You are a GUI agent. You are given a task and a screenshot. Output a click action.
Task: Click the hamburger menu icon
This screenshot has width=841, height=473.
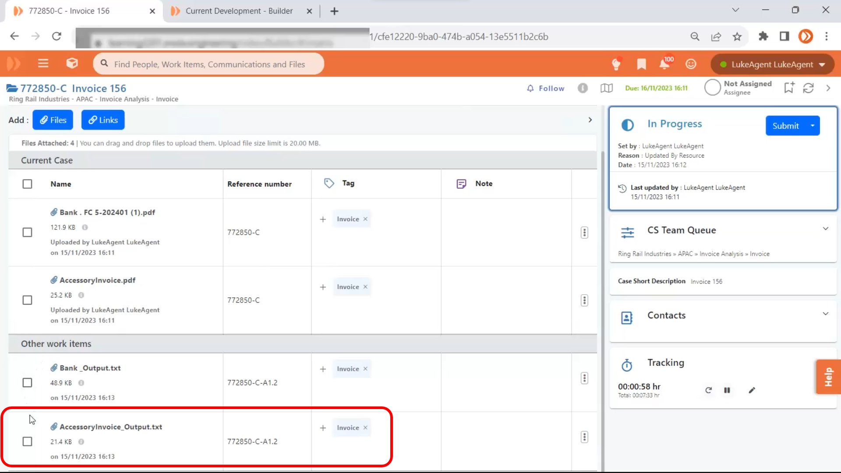click(43, 64)
